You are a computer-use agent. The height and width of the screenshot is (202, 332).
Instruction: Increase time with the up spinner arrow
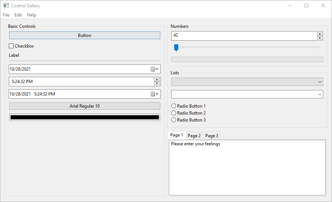(x=157, y=80)
